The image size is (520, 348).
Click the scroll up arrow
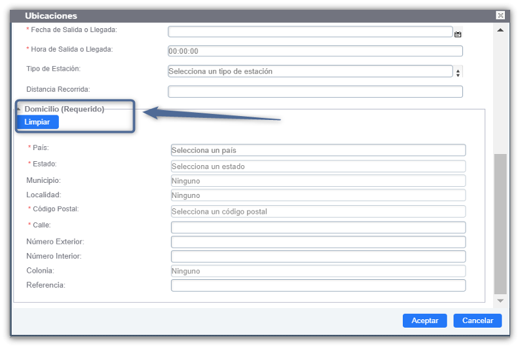pyautogui.click(x=500, y=30)
